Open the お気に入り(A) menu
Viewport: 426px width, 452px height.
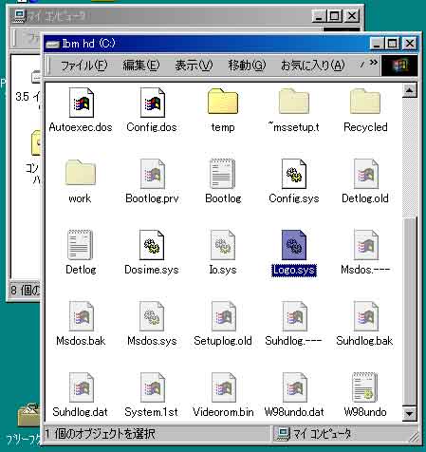click(x=312, y=66)
